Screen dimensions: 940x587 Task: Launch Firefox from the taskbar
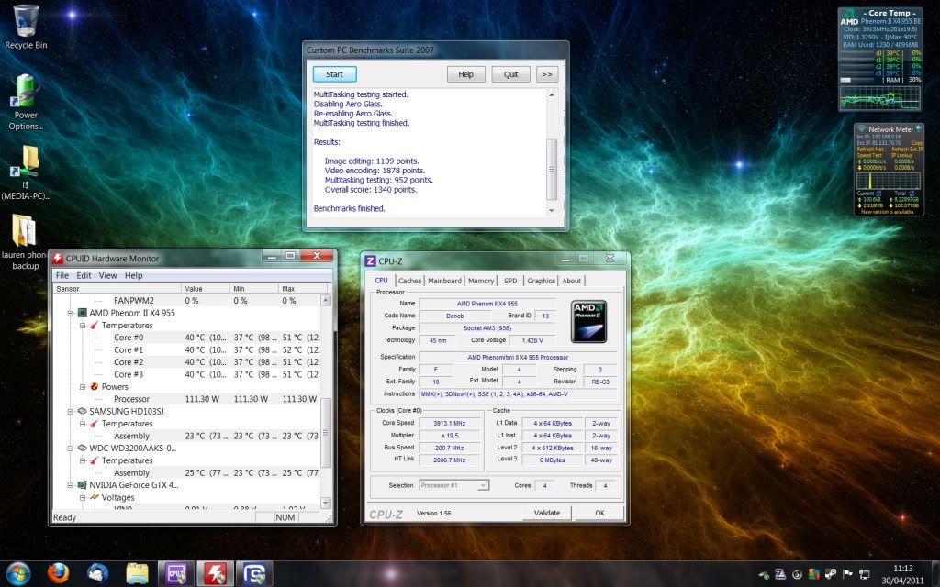[x=59, y=573]
